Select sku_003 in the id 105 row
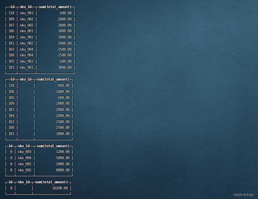Viewport: 258px width, 199px height. click(x=27, y=61)
